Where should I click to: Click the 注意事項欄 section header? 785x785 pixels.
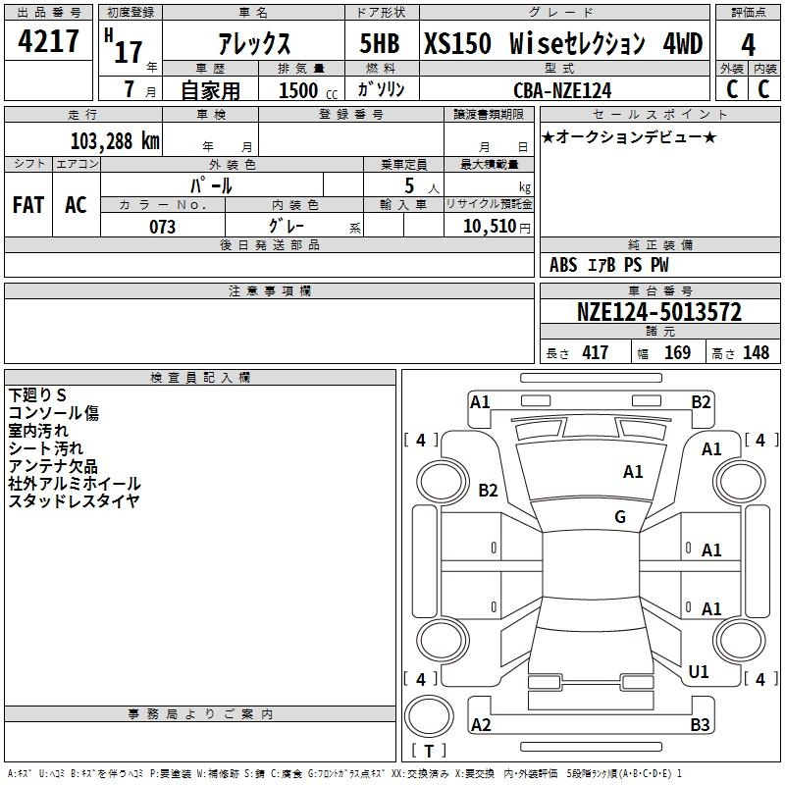[x=269, y=290]
